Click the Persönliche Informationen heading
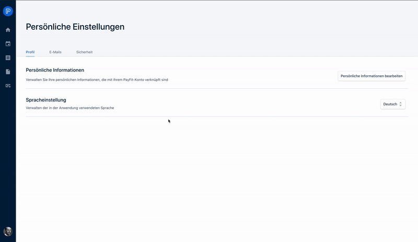Viewport: 418px width, 242px height. tap(55, 70)
